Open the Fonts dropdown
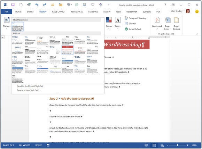 click(x=118, y=23)
